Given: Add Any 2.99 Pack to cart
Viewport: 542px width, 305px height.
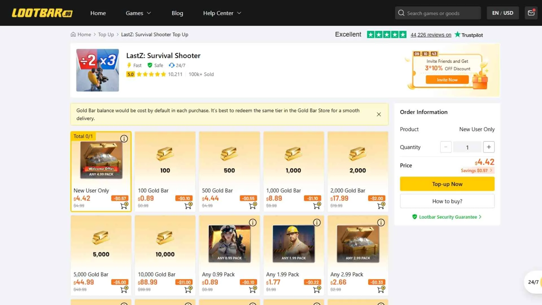Looking at the screenshot, I should [x=381, y=289].
